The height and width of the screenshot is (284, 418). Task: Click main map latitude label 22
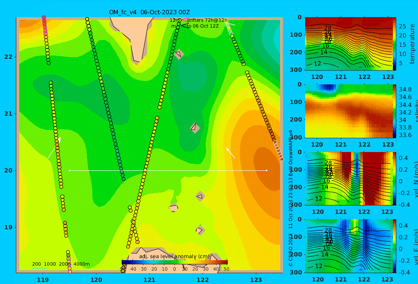(8, 57)
